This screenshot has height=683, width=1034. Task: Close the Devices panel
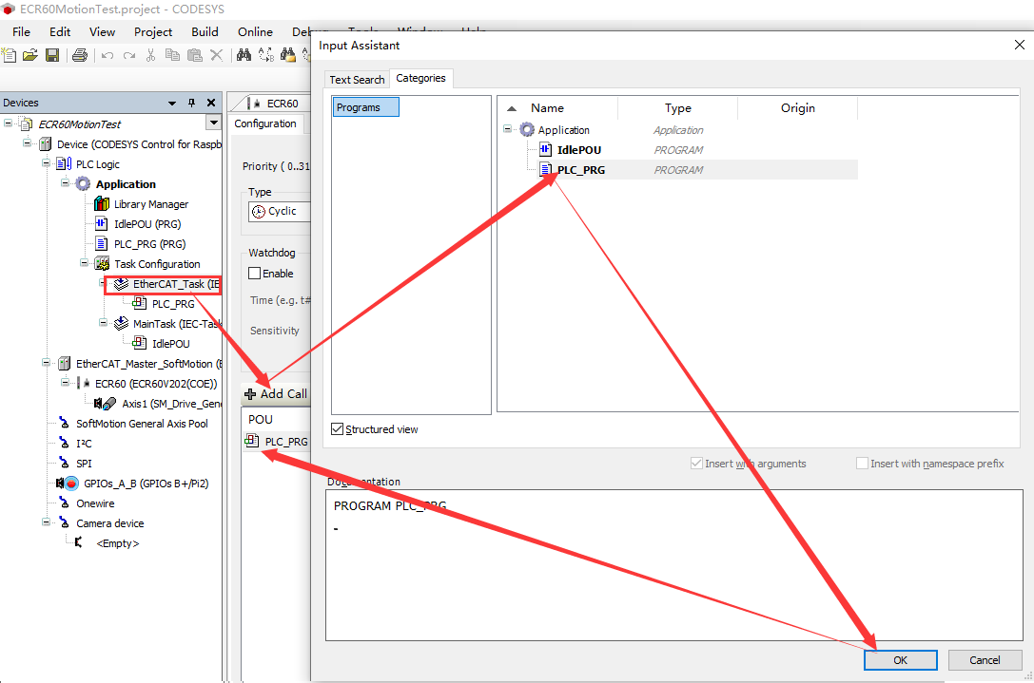click(x=211, y=103)
